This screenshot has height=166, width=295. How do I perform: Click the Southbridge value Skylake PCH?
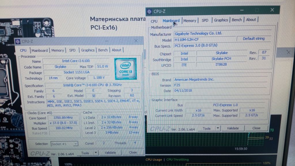point(221,59)
